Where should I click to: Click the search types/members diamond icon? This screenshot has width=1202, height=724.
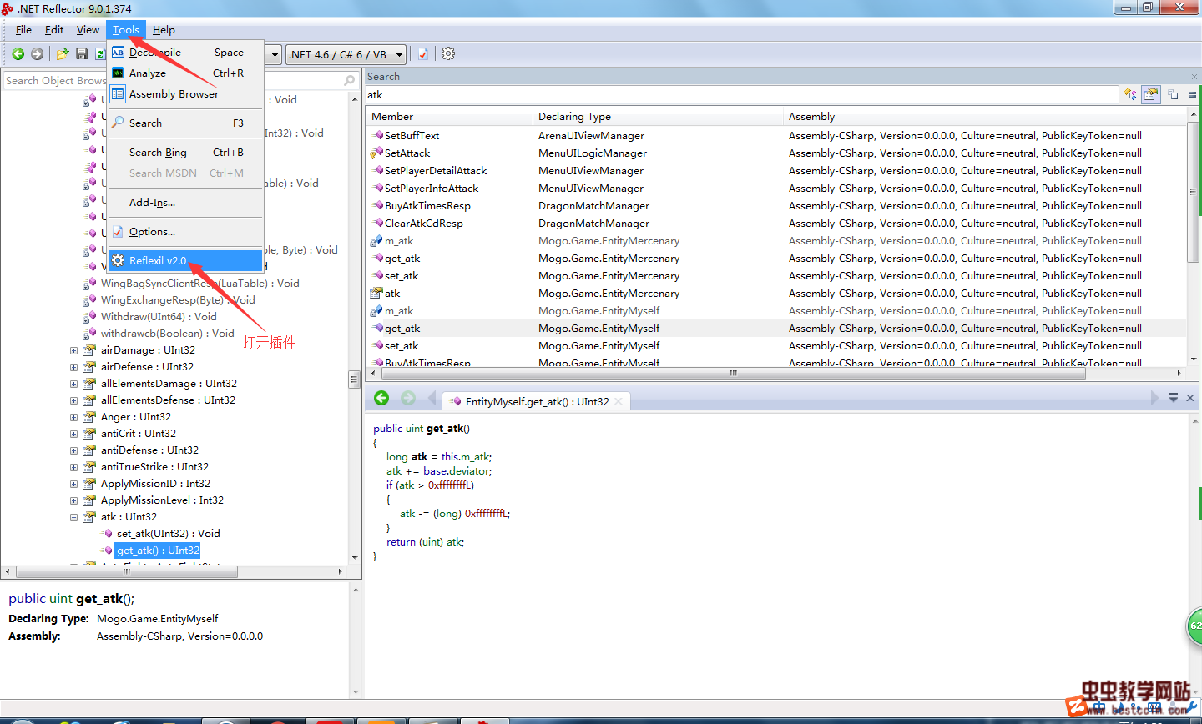tap(1130, 94)
